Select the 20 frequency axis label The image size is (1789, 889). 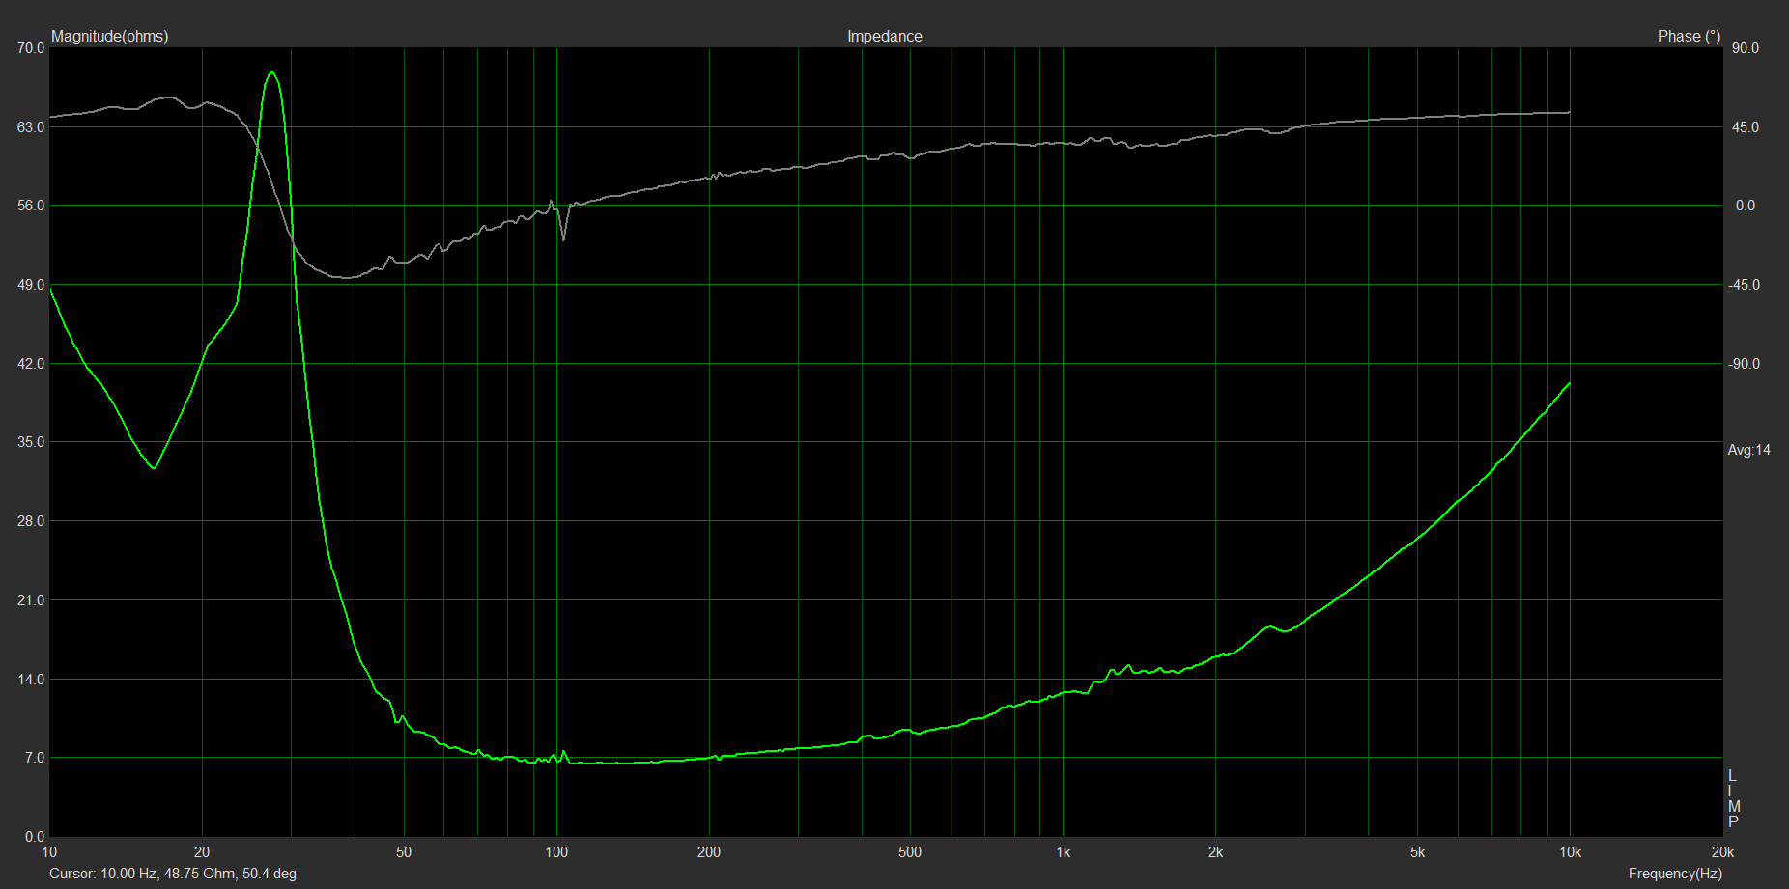[x=202, y=852]
